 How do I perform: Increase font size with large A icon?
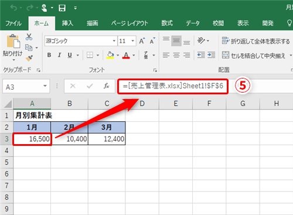(142, 41)
